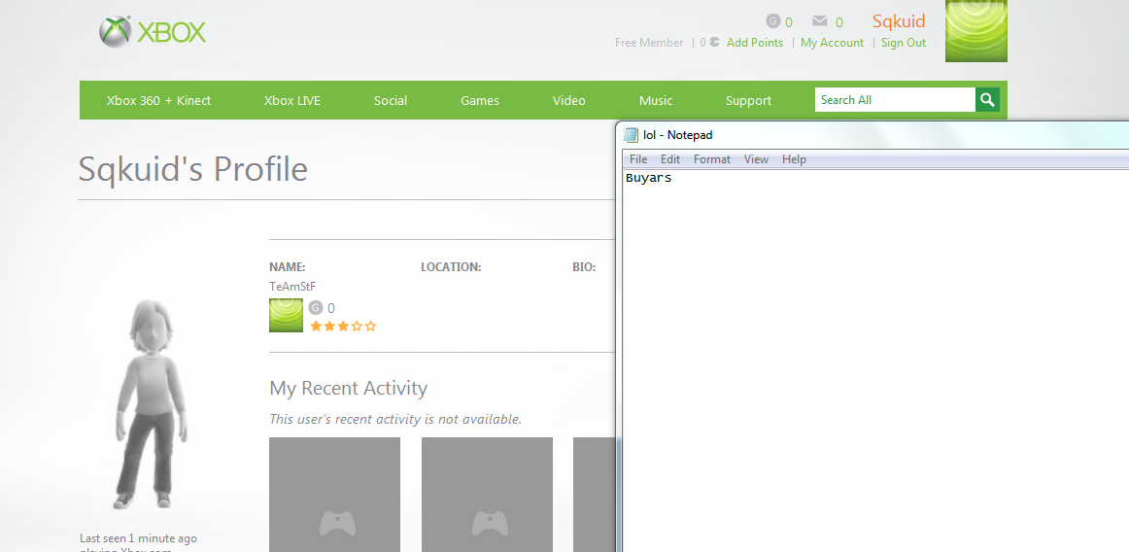Open the Games navigation menu

[480, 100]
